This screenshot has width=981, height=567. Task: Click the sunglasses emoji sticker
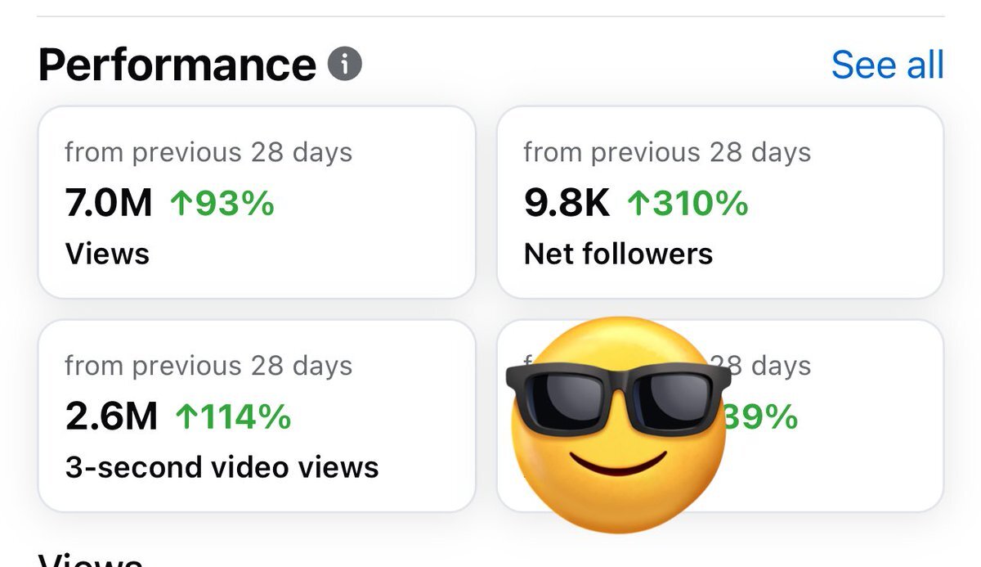pos(618,422)
